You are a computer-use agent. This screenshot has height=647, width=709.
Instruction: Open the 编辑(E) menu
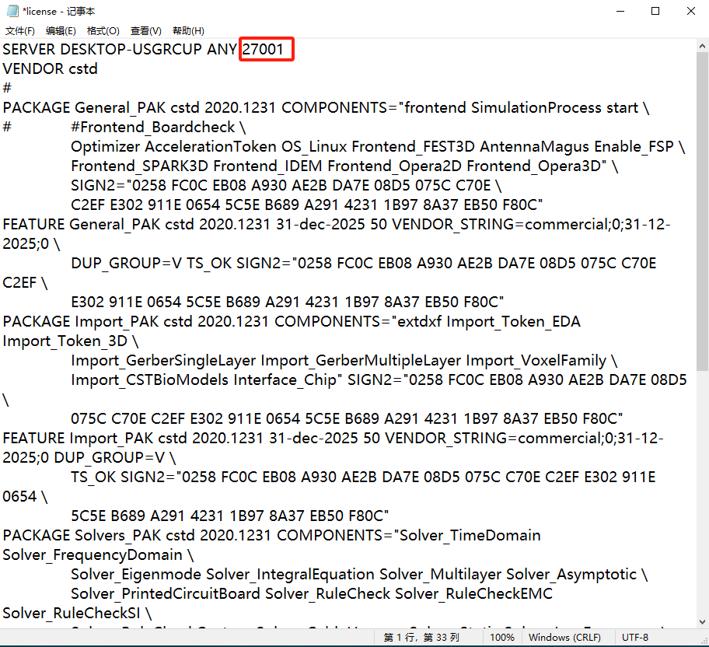click(61, 31)
